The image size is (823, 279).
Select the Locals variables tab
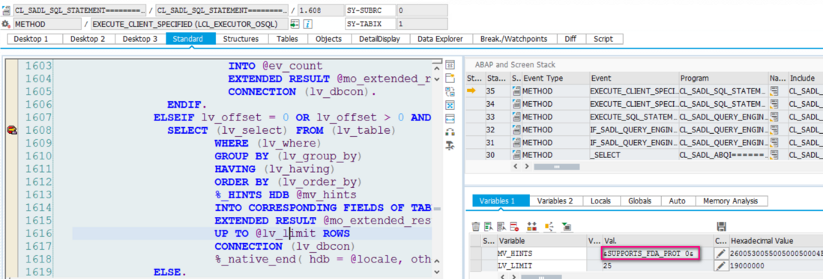[600, 201]
